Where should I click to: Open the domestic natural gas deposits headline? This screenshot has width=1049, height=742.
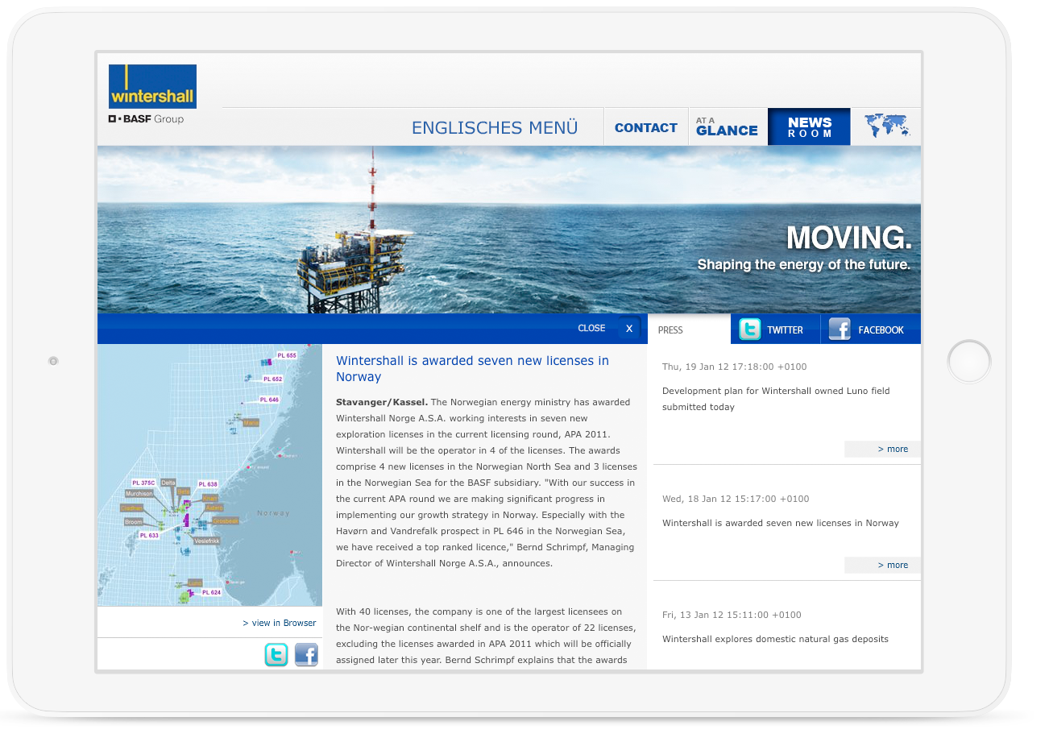click(x=775, y=639)
